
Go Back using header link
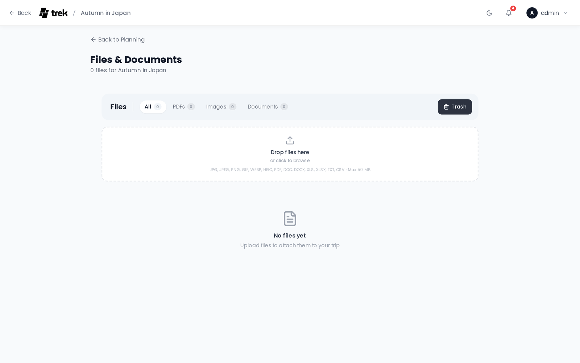(x=20, y=13)
